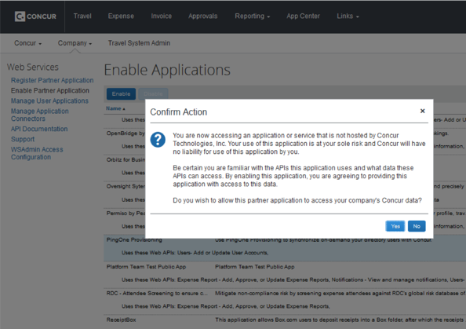Click the Concur logo icon
Viewport: 466px width, 329px height.
coord(20,16)
